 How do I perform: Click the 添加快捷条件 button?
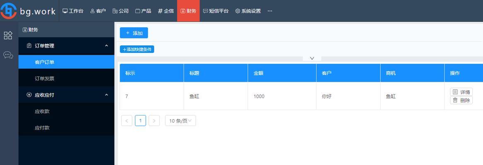coord(137,49)
